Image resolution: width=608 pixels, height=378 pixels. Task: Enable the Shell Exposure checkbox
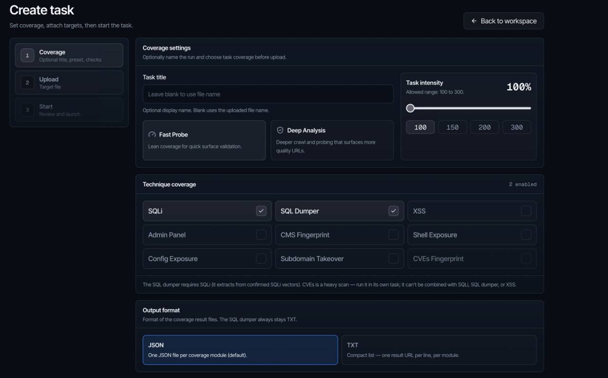526,235
